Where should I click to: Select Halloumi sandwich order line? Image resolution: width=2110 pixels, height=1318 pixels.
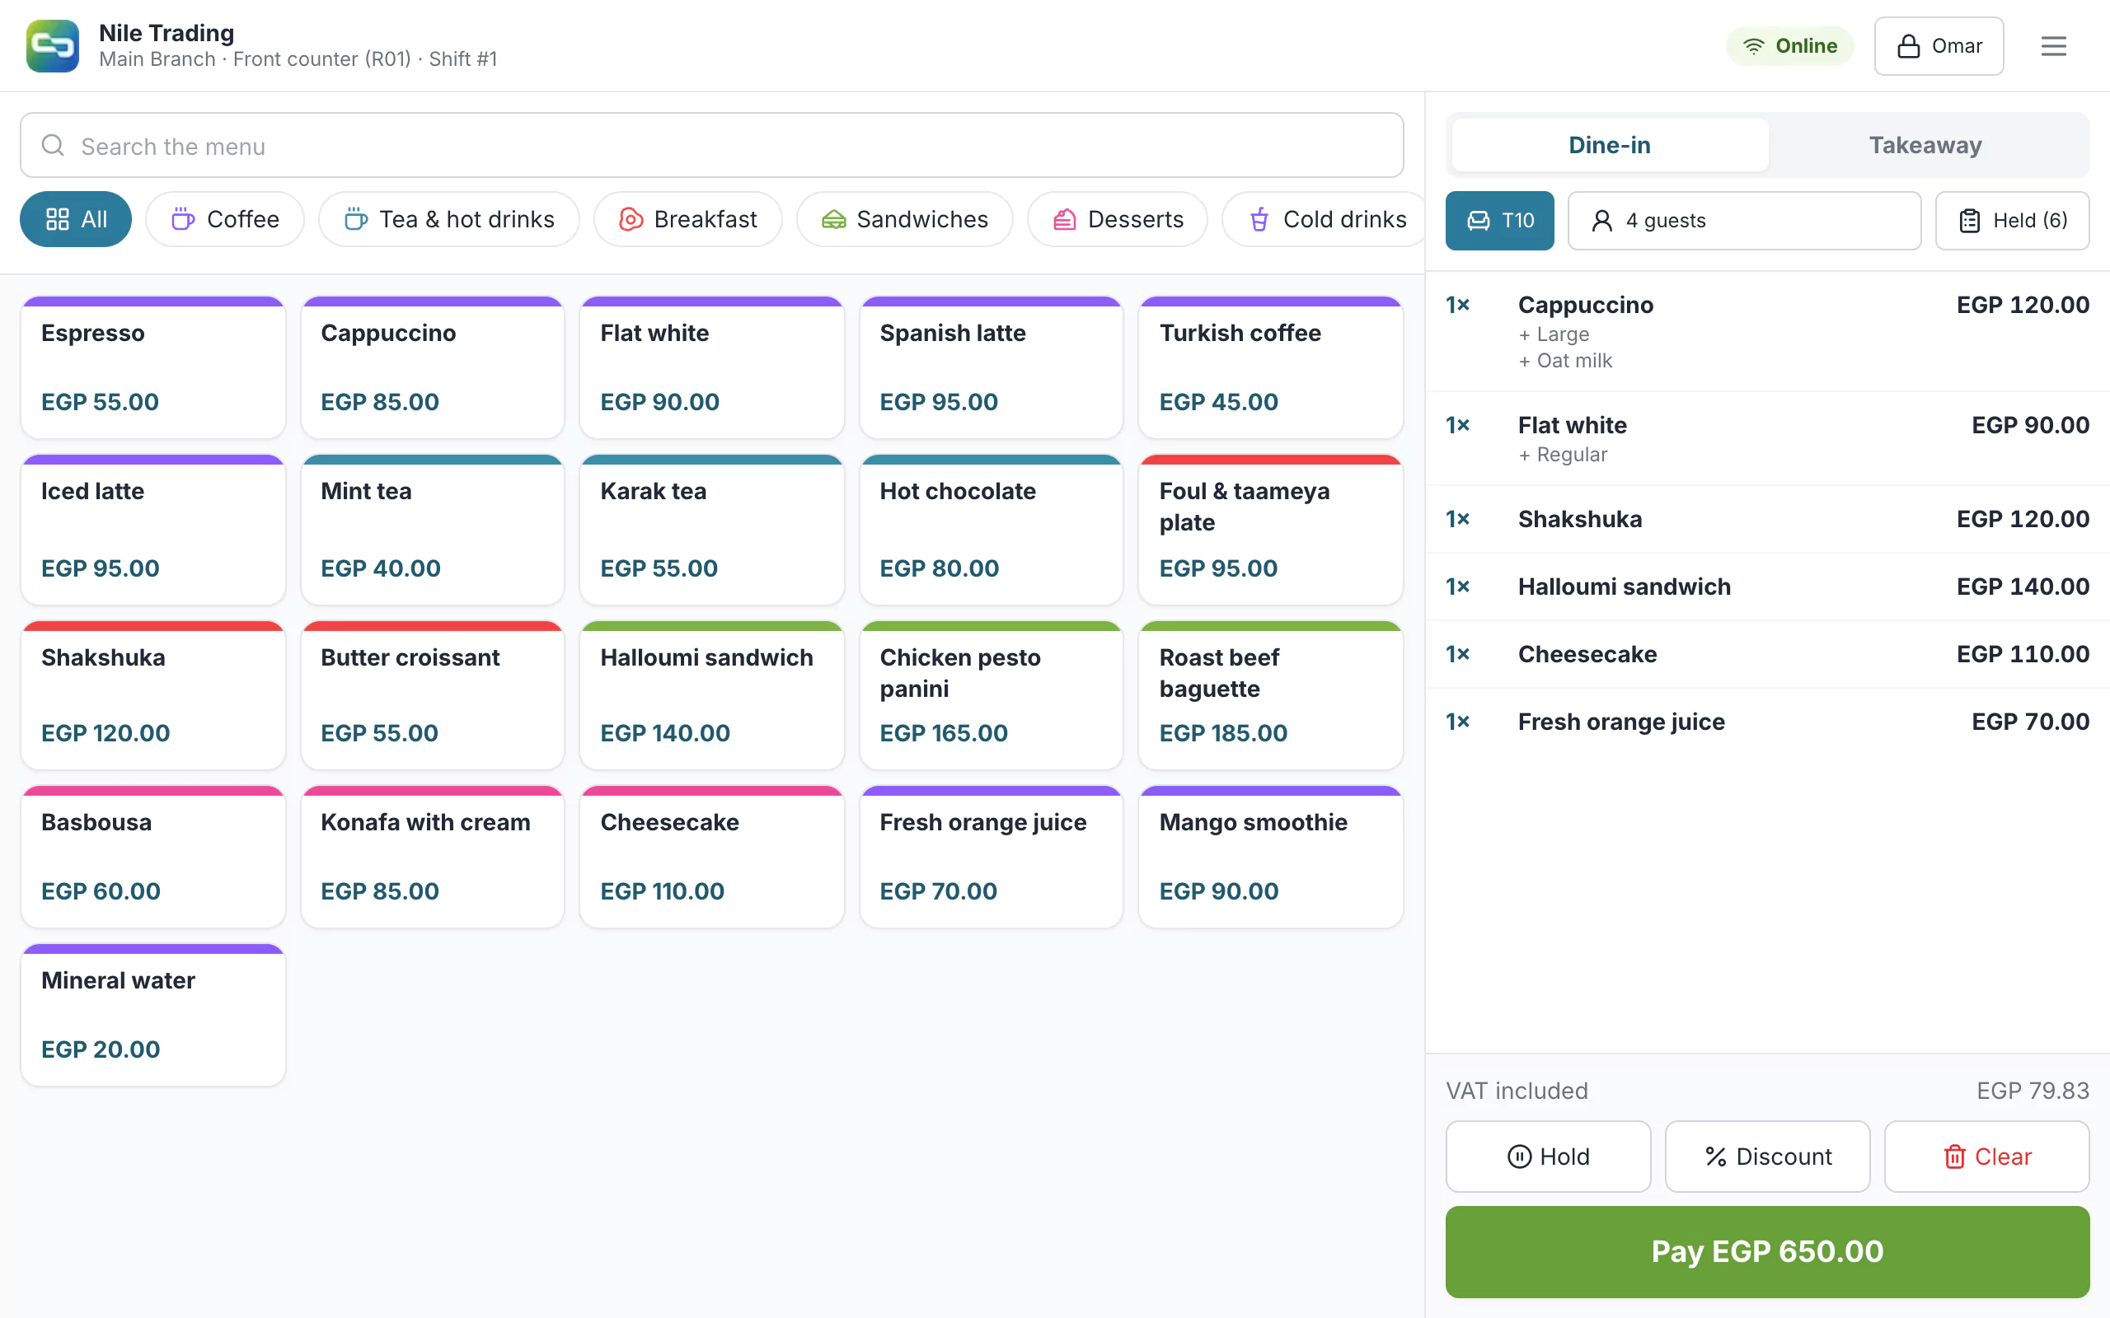click(1767, 587)
